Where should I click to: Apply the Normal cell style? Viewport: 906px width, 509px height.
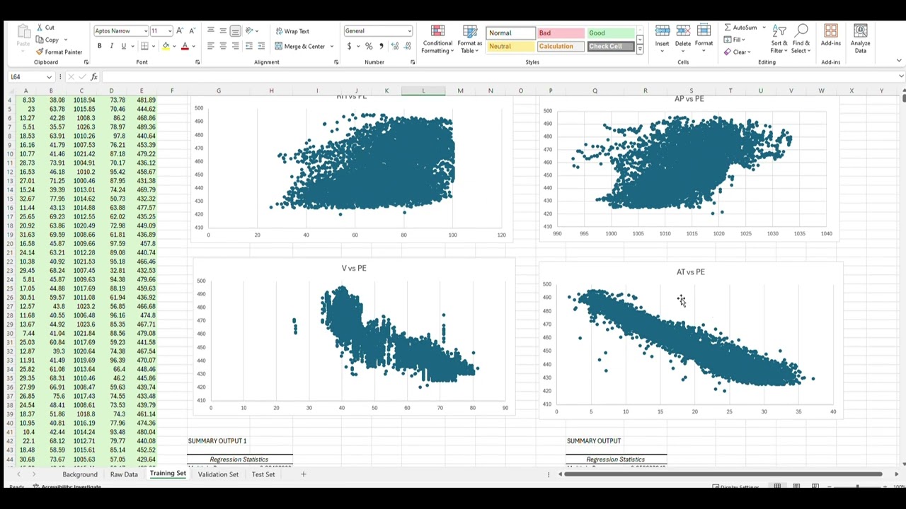point(510,33)
